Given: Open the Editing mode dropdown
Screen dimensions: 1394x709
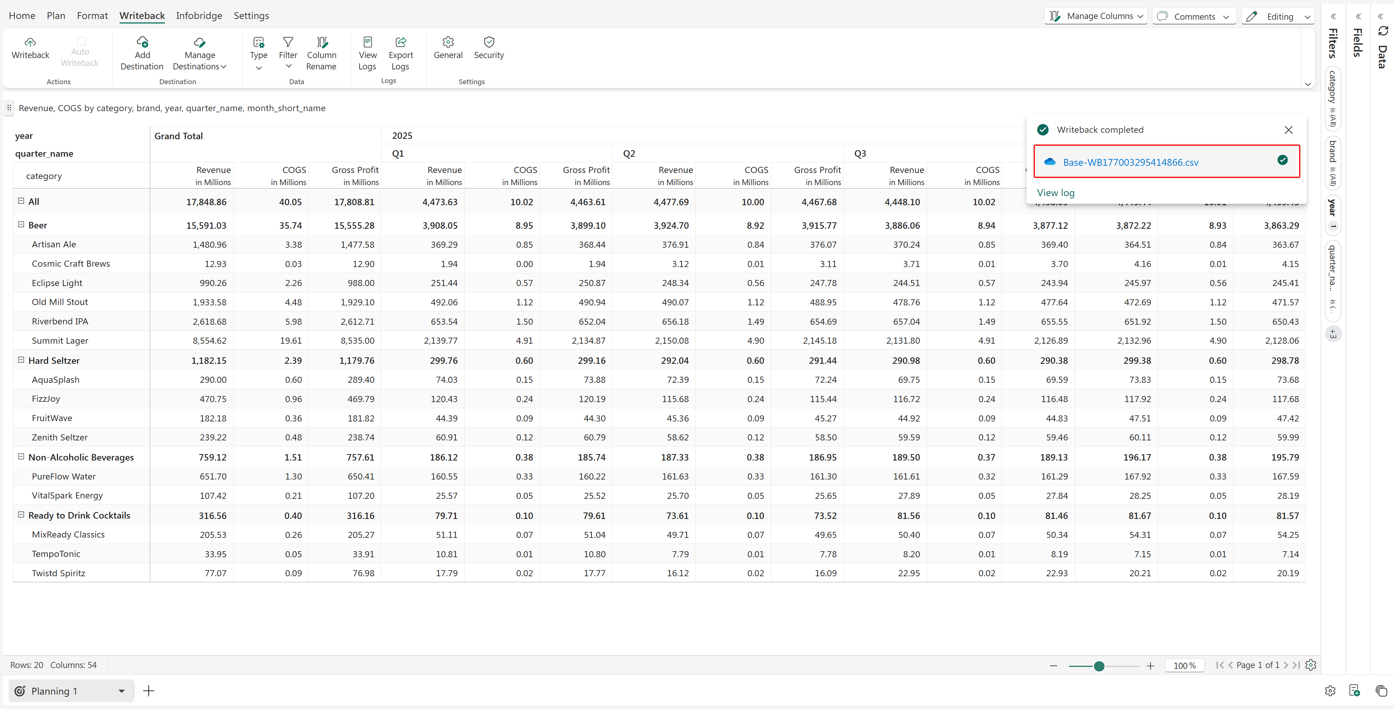Looking at the screenshot, I should 1278,16.
